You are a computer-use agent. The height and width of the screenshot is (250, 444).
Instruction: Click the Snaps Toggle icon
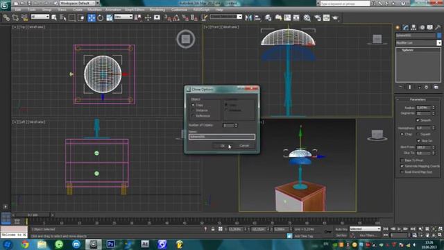coord(168,18)
